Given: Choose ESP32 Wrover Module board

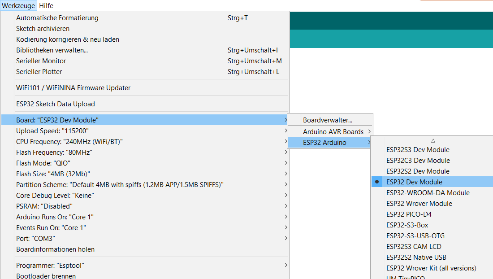Looking at the screenshot, I should coord(419,204).
